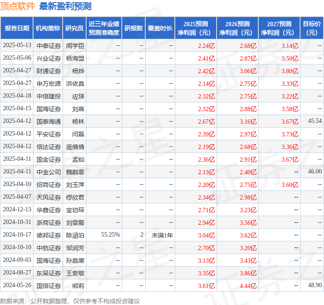Select analyst 王紫敬
Image resolution: width=324 pixels, height=305 pixels.
click(75, 273)
